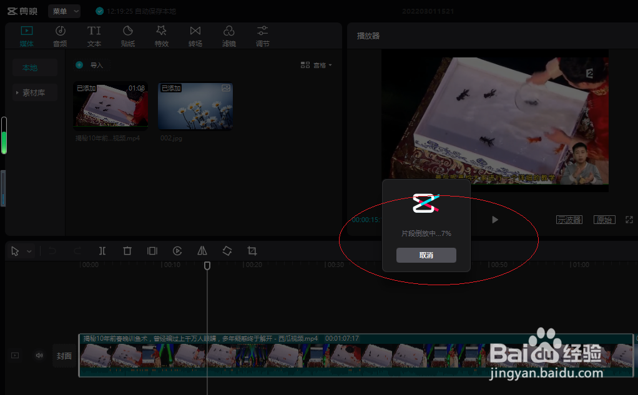
Task: Select the goldfish video thumbnail 01:08
Action: click(x=110, y=105)
